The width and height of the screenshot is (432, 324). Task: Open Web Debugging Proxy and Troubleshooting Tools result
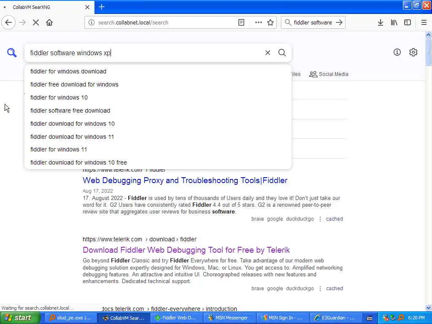point(185,181)
